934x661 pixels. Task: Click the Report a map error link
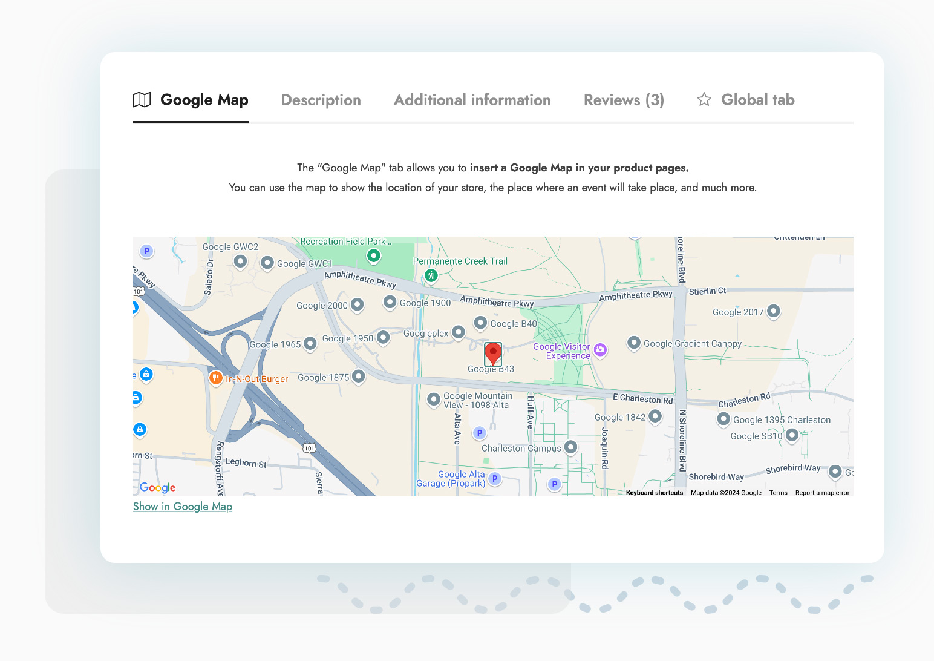(822, 493)
